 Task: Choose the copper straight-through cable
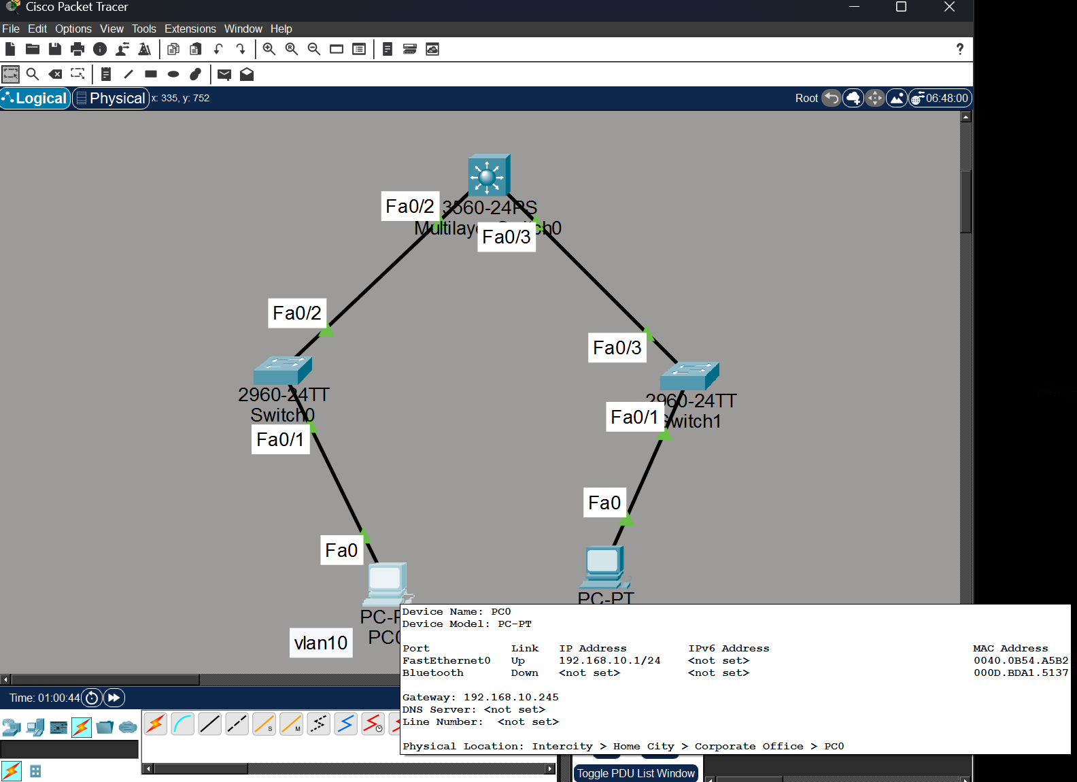209,724
